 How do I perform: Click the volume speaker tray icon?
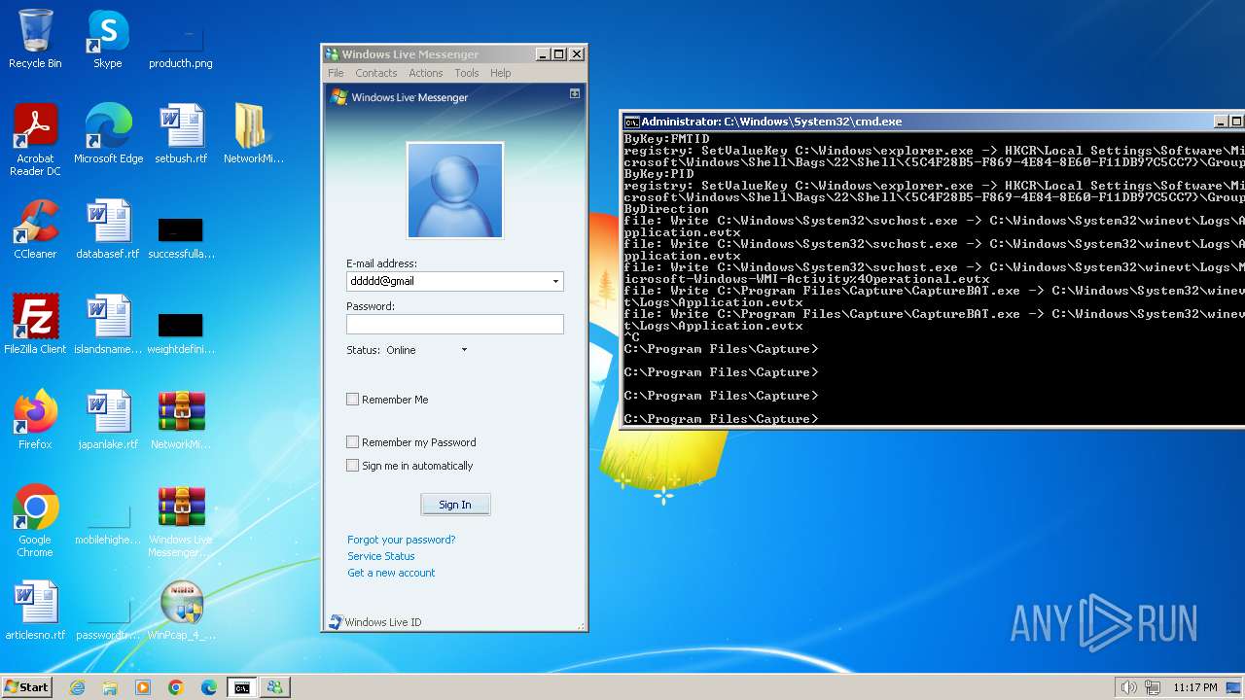coord(1128,687)
